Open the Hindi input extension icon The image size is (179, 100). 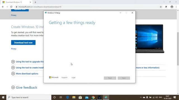(x=166, y=7)
